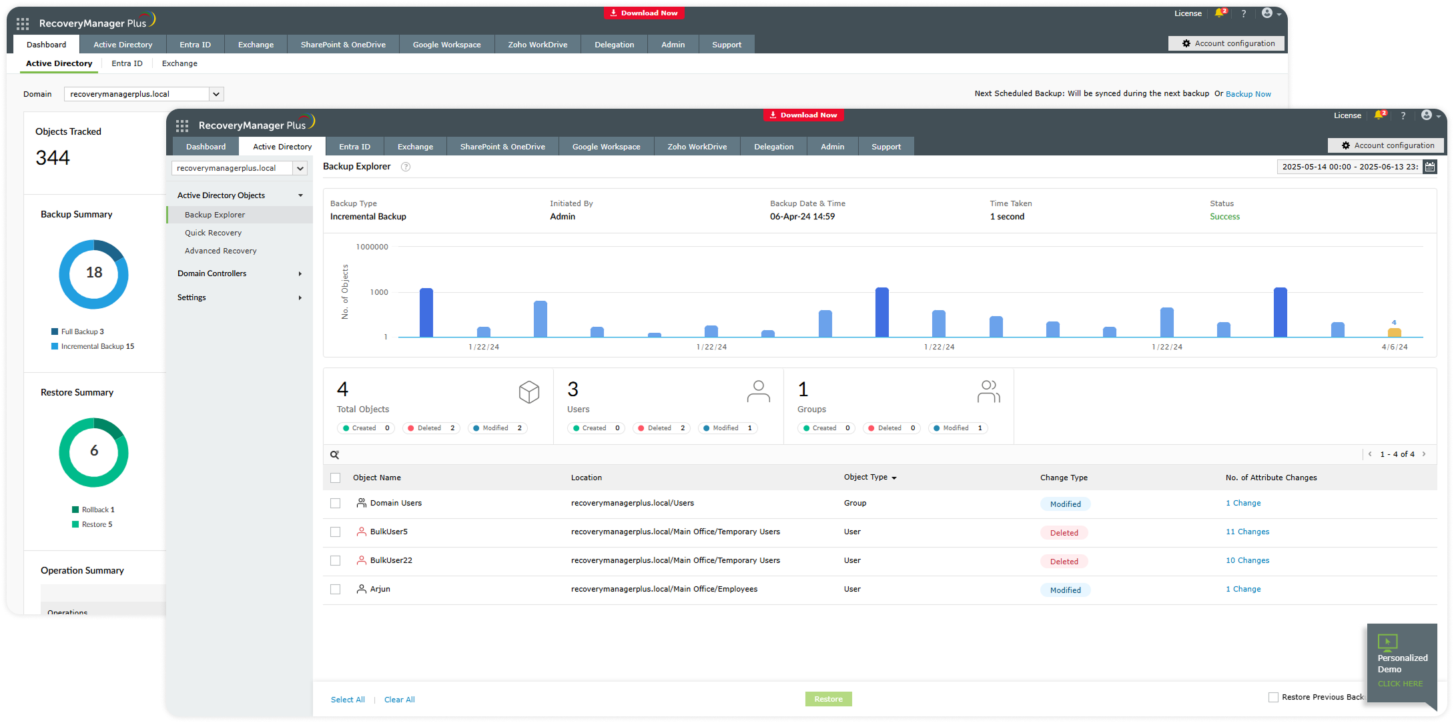Click the help question mark in header
The image size is (1454, 723).
coord(1403,115)
